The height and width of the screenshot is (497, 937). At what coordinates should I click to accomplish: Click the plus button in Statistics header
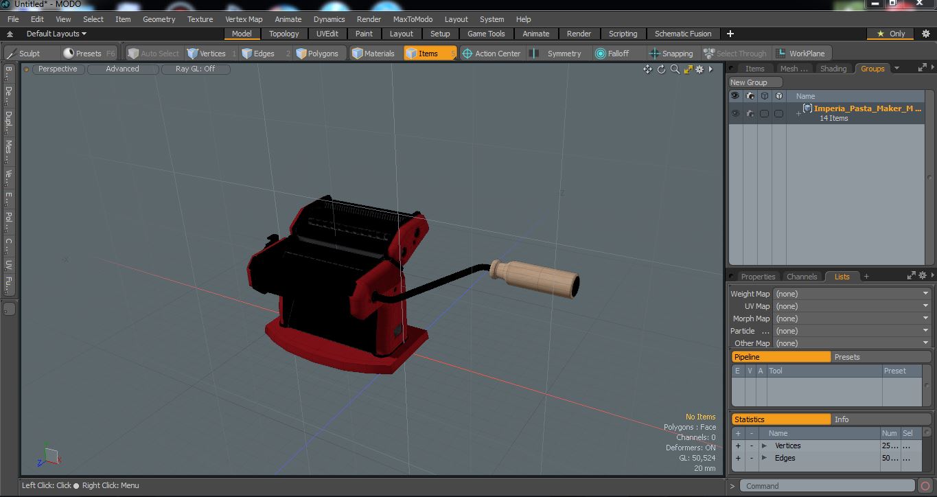(x=738, y=433)
